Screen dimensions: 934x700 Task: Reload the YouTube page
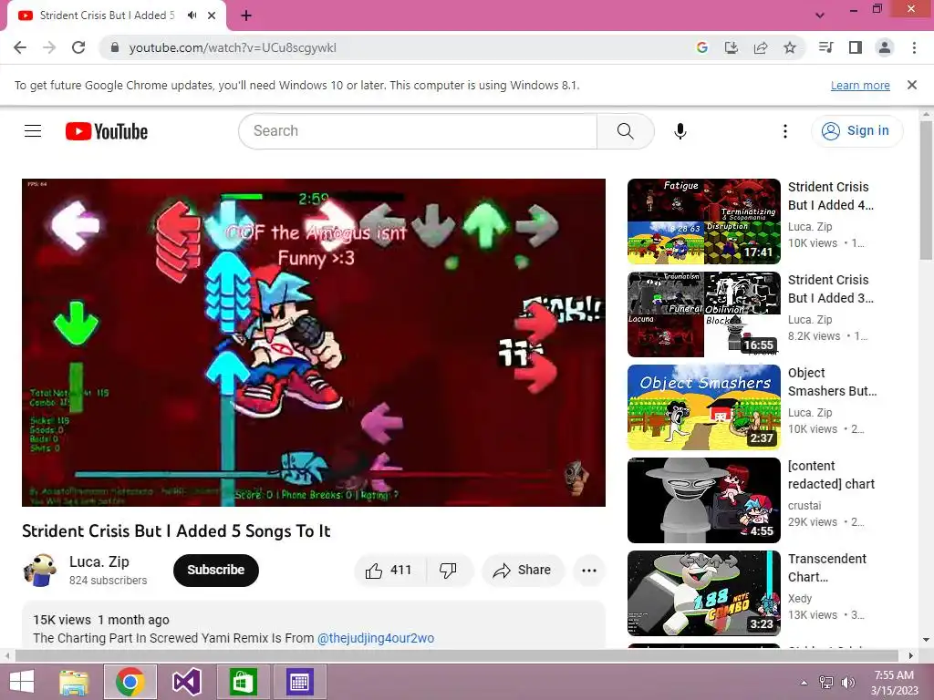click(78, 47)
